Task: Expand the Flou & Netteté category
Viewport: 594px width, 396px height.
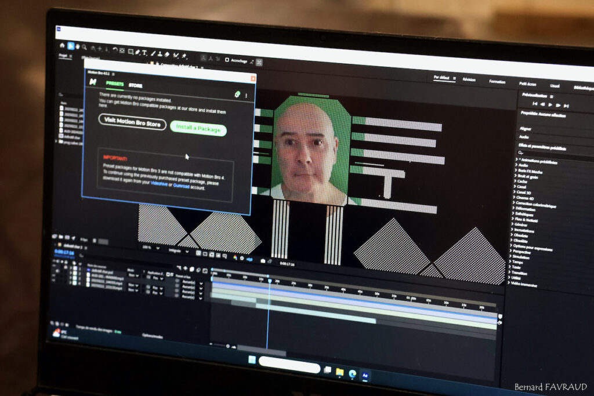Action: [x=514, y=219]
